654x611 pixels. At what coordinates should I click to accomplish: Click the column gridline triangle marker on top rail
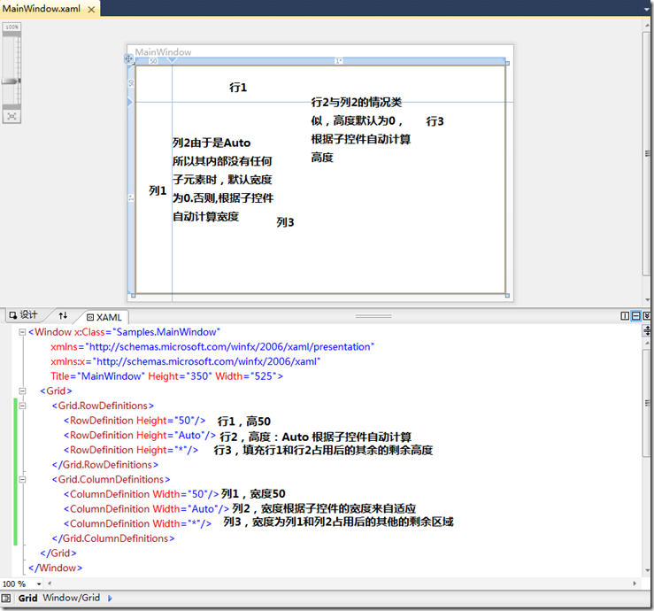[172, 61]
